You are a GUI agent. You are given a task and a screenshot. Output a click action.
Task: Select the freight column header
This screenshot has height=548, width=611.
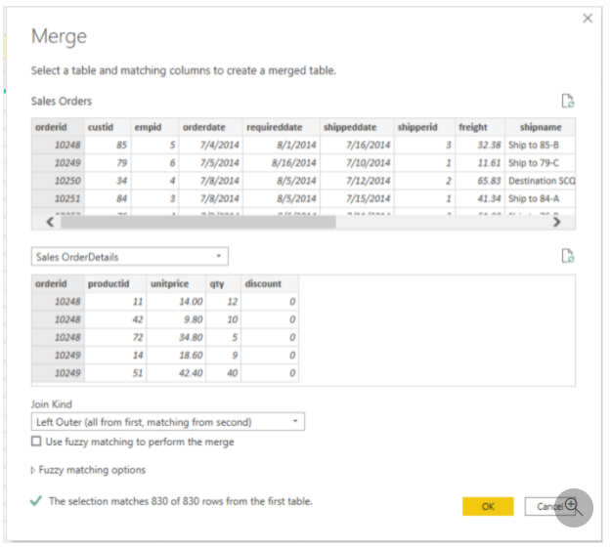(x=472, y=127)
